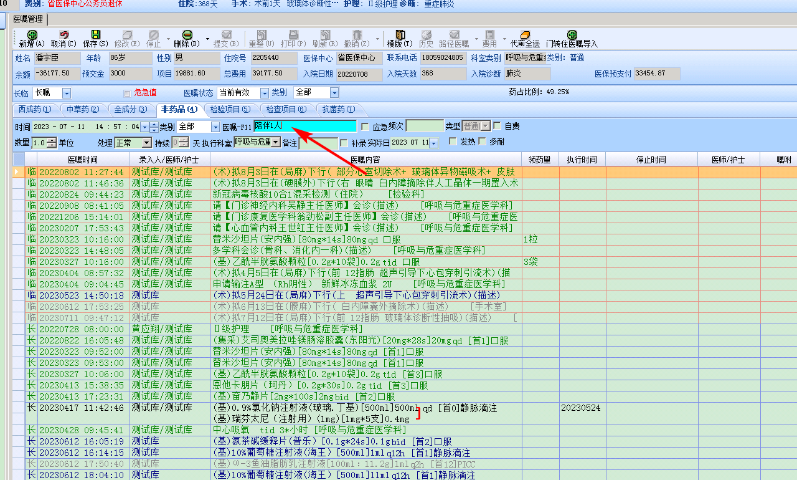Click the 门转住医嘱导入 import icon
Image resolution: width=797 pixels, height=480 pixels.
pos(572,35)
